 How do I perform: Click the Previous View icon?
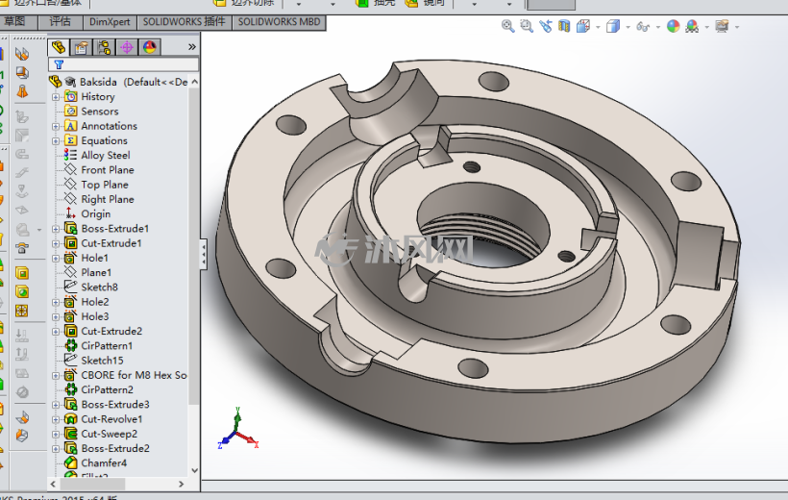point(545,26)
